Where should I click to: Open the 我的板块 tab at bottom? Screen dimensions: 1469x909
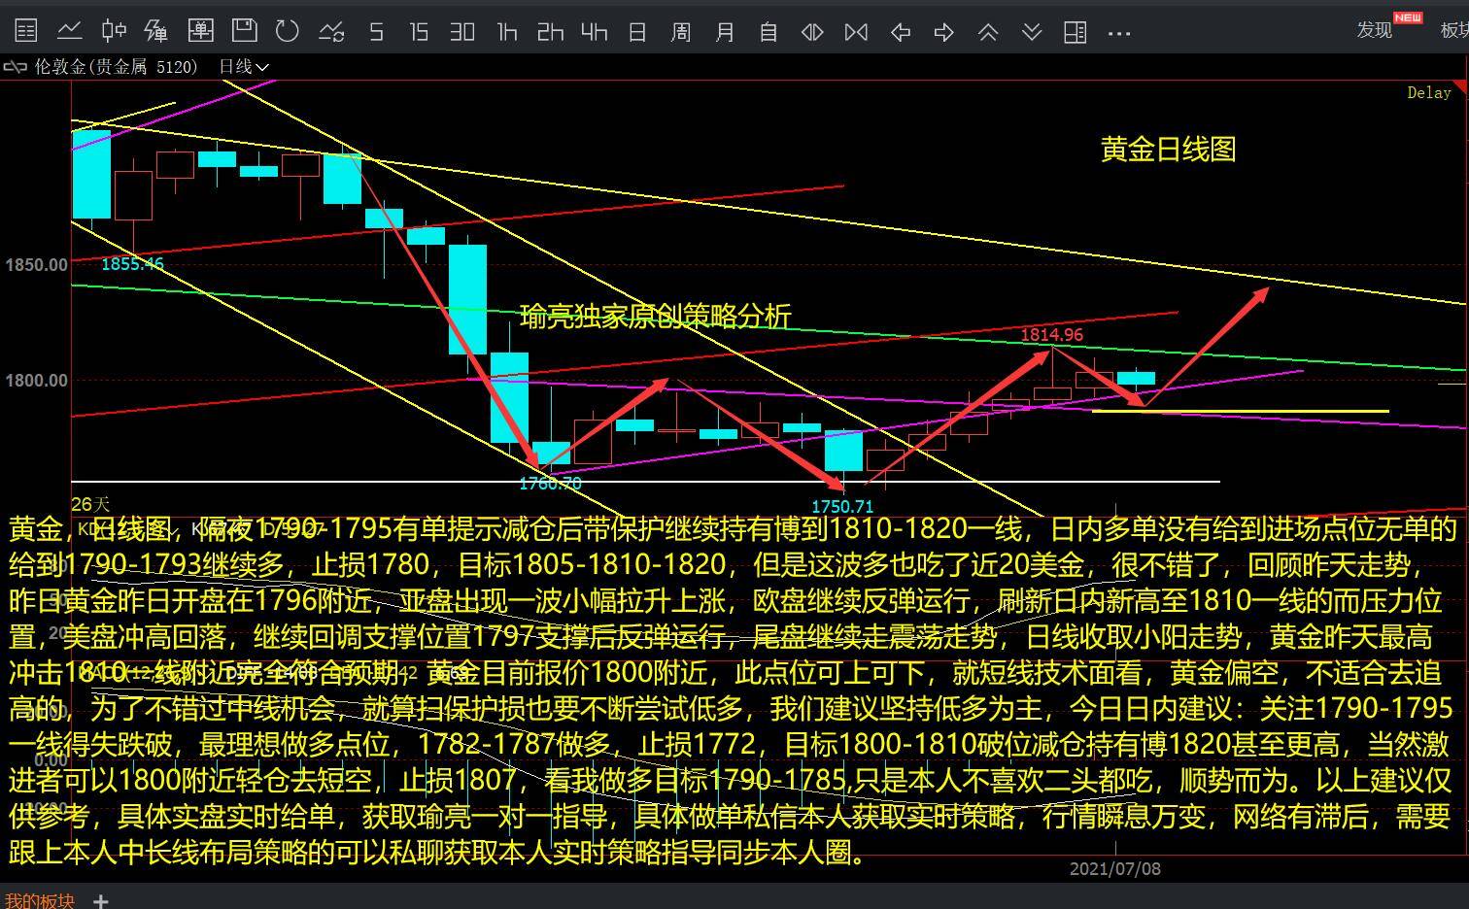tap(40, 900)
